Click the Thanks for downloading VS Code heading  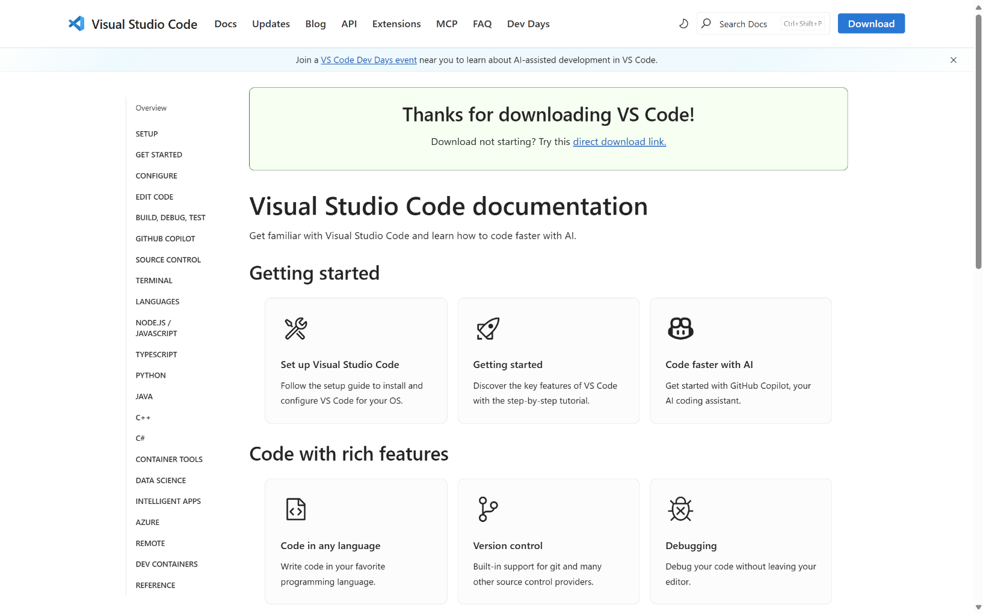(x=549, y=115)
